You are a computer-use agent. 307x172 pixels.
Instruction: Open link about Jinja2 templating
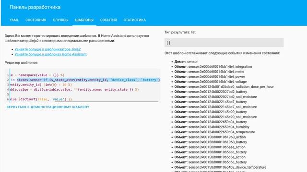pos(47,49)
